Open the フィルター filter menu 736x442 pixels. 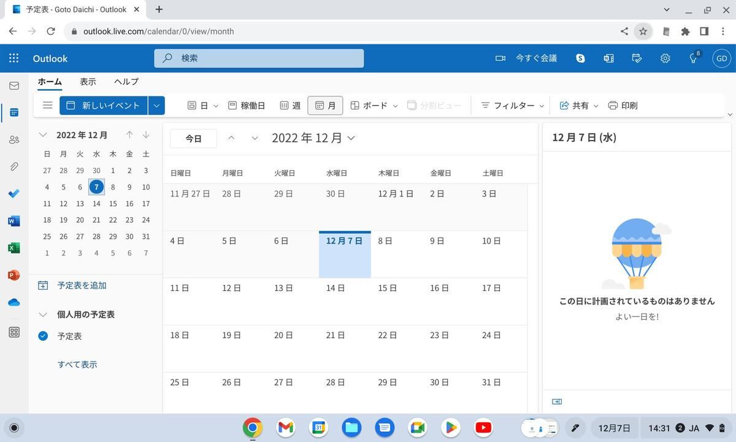coord(512,106)
